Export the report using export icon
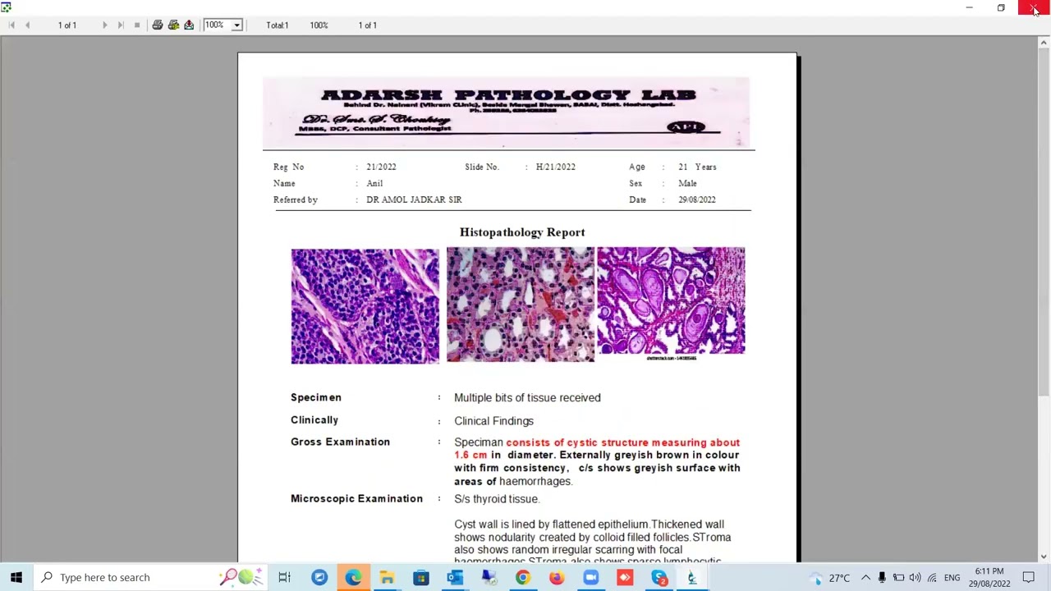The width and height of the screenshot is (1051, 591). point(189,25)
